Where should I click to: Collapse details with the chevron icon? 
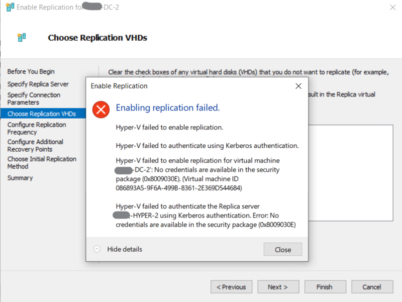97,249
